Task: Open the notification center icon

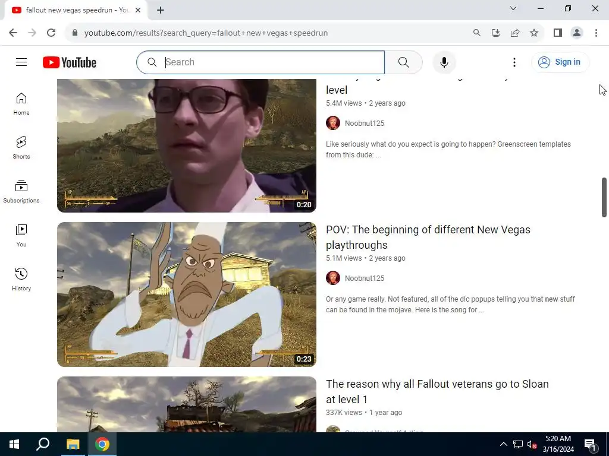Action: click(x=591, y=444)
